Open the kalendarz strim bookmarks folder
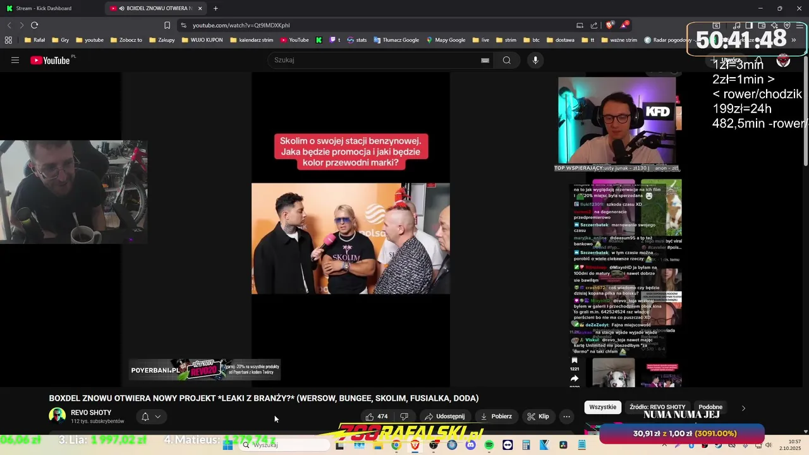 point(252,40)
